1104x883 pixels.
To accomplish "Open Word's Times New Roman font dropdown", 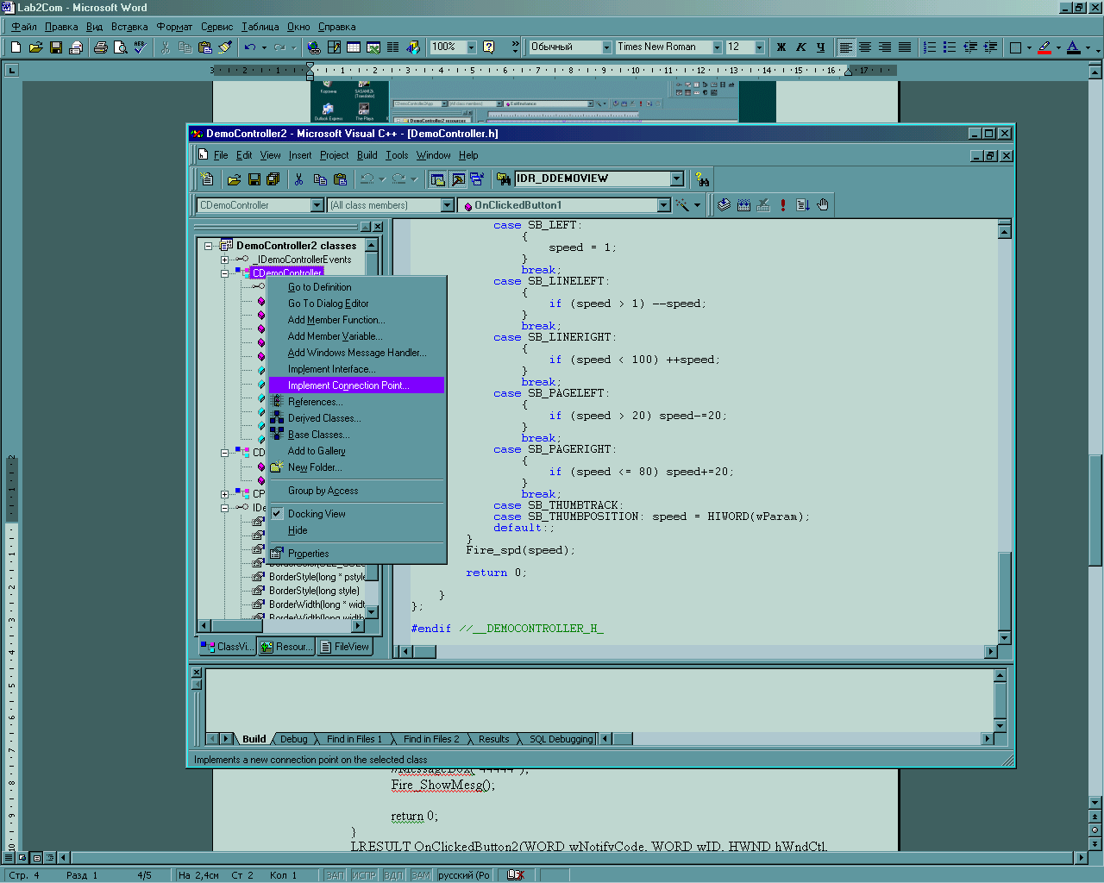I will pyautogui.click(x=717, y=47).
